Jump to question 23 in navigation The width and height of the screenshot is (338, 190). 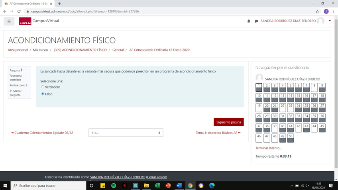(x=291, y=108)
